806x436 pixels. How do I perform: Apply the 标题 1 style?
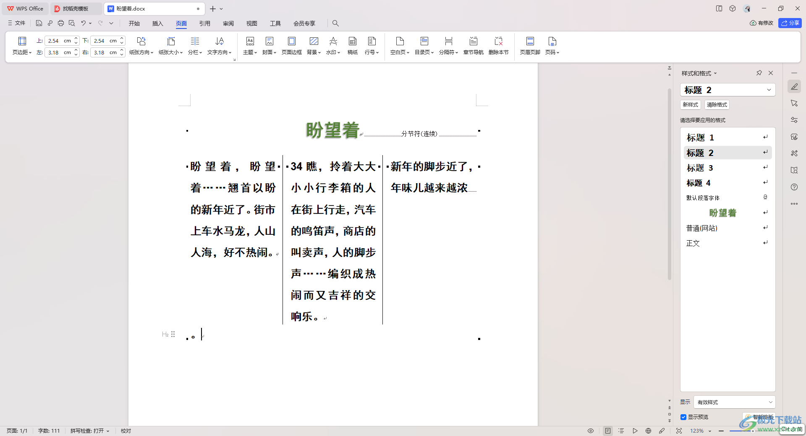pos(727,138)
